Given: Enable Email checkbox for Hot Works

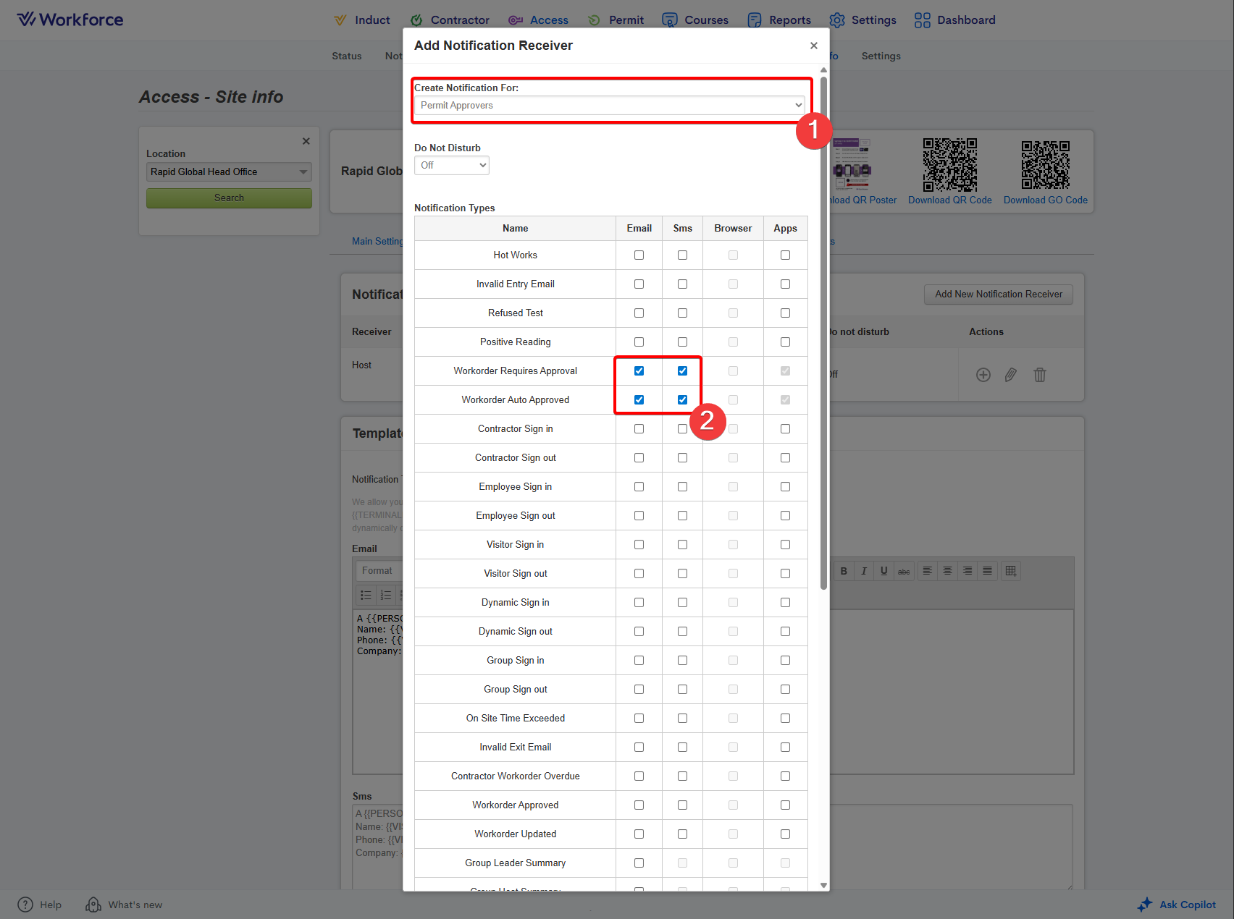Looking at the screenshot, I should click(x=639, y=255).
